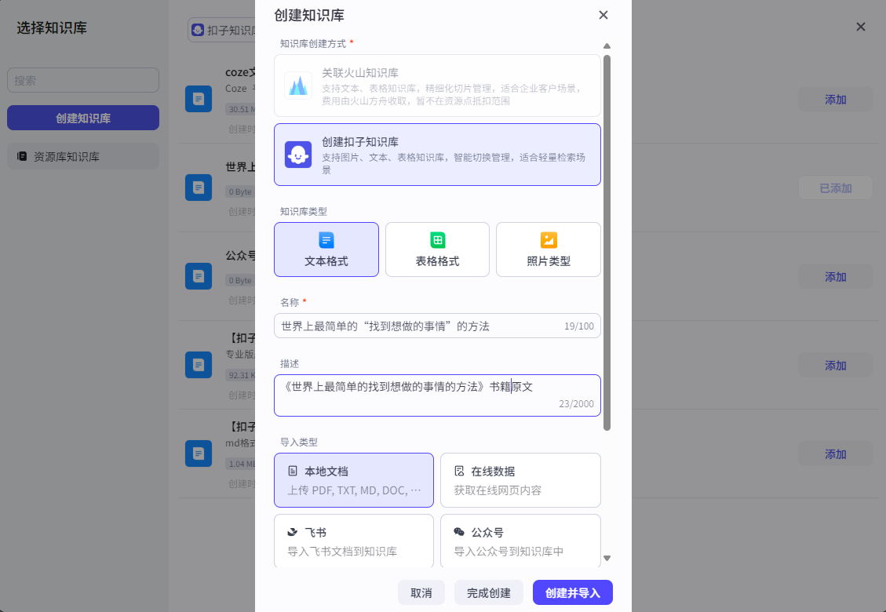Click the 创建扣子知识库 robot icon
Viewport: 886px width, 612px height.
[298, 155]
